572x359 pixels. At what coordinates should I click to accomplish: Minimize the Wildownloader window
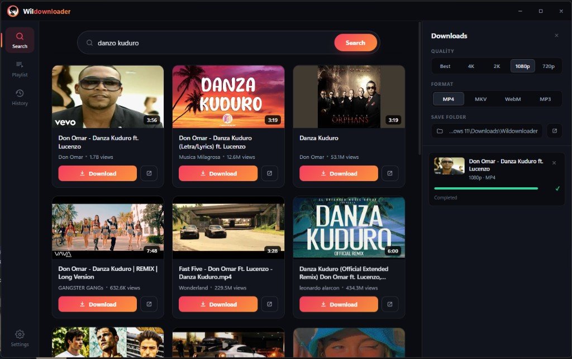(x=520, y=11)
